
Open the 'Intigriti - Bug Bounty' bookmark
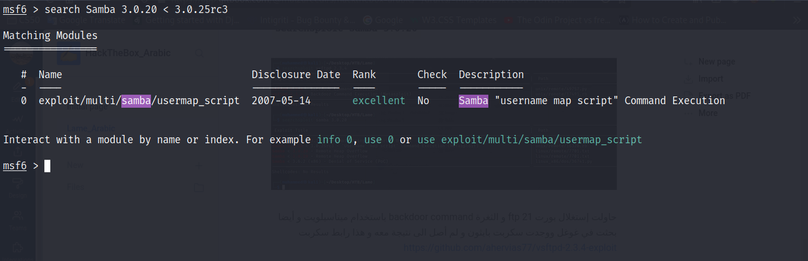[308, 20]
